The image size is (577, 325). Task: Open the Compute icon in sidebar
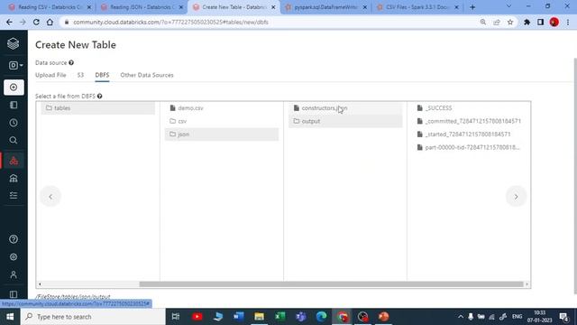pyautogui.click(x=14, y=179)
